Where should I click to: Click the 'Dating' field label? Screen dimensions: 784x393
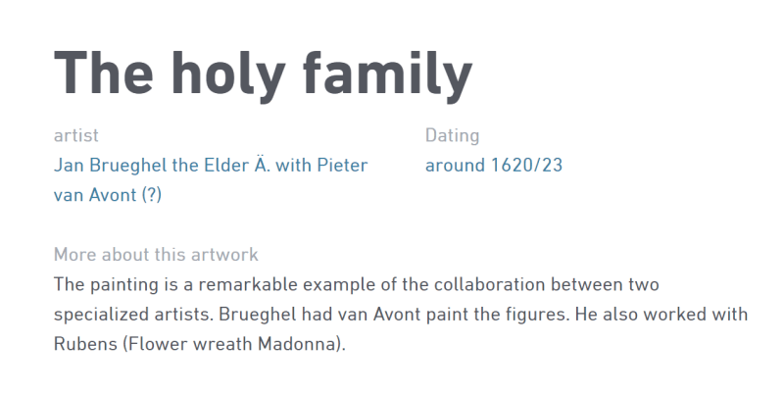[x=452, y=135]
